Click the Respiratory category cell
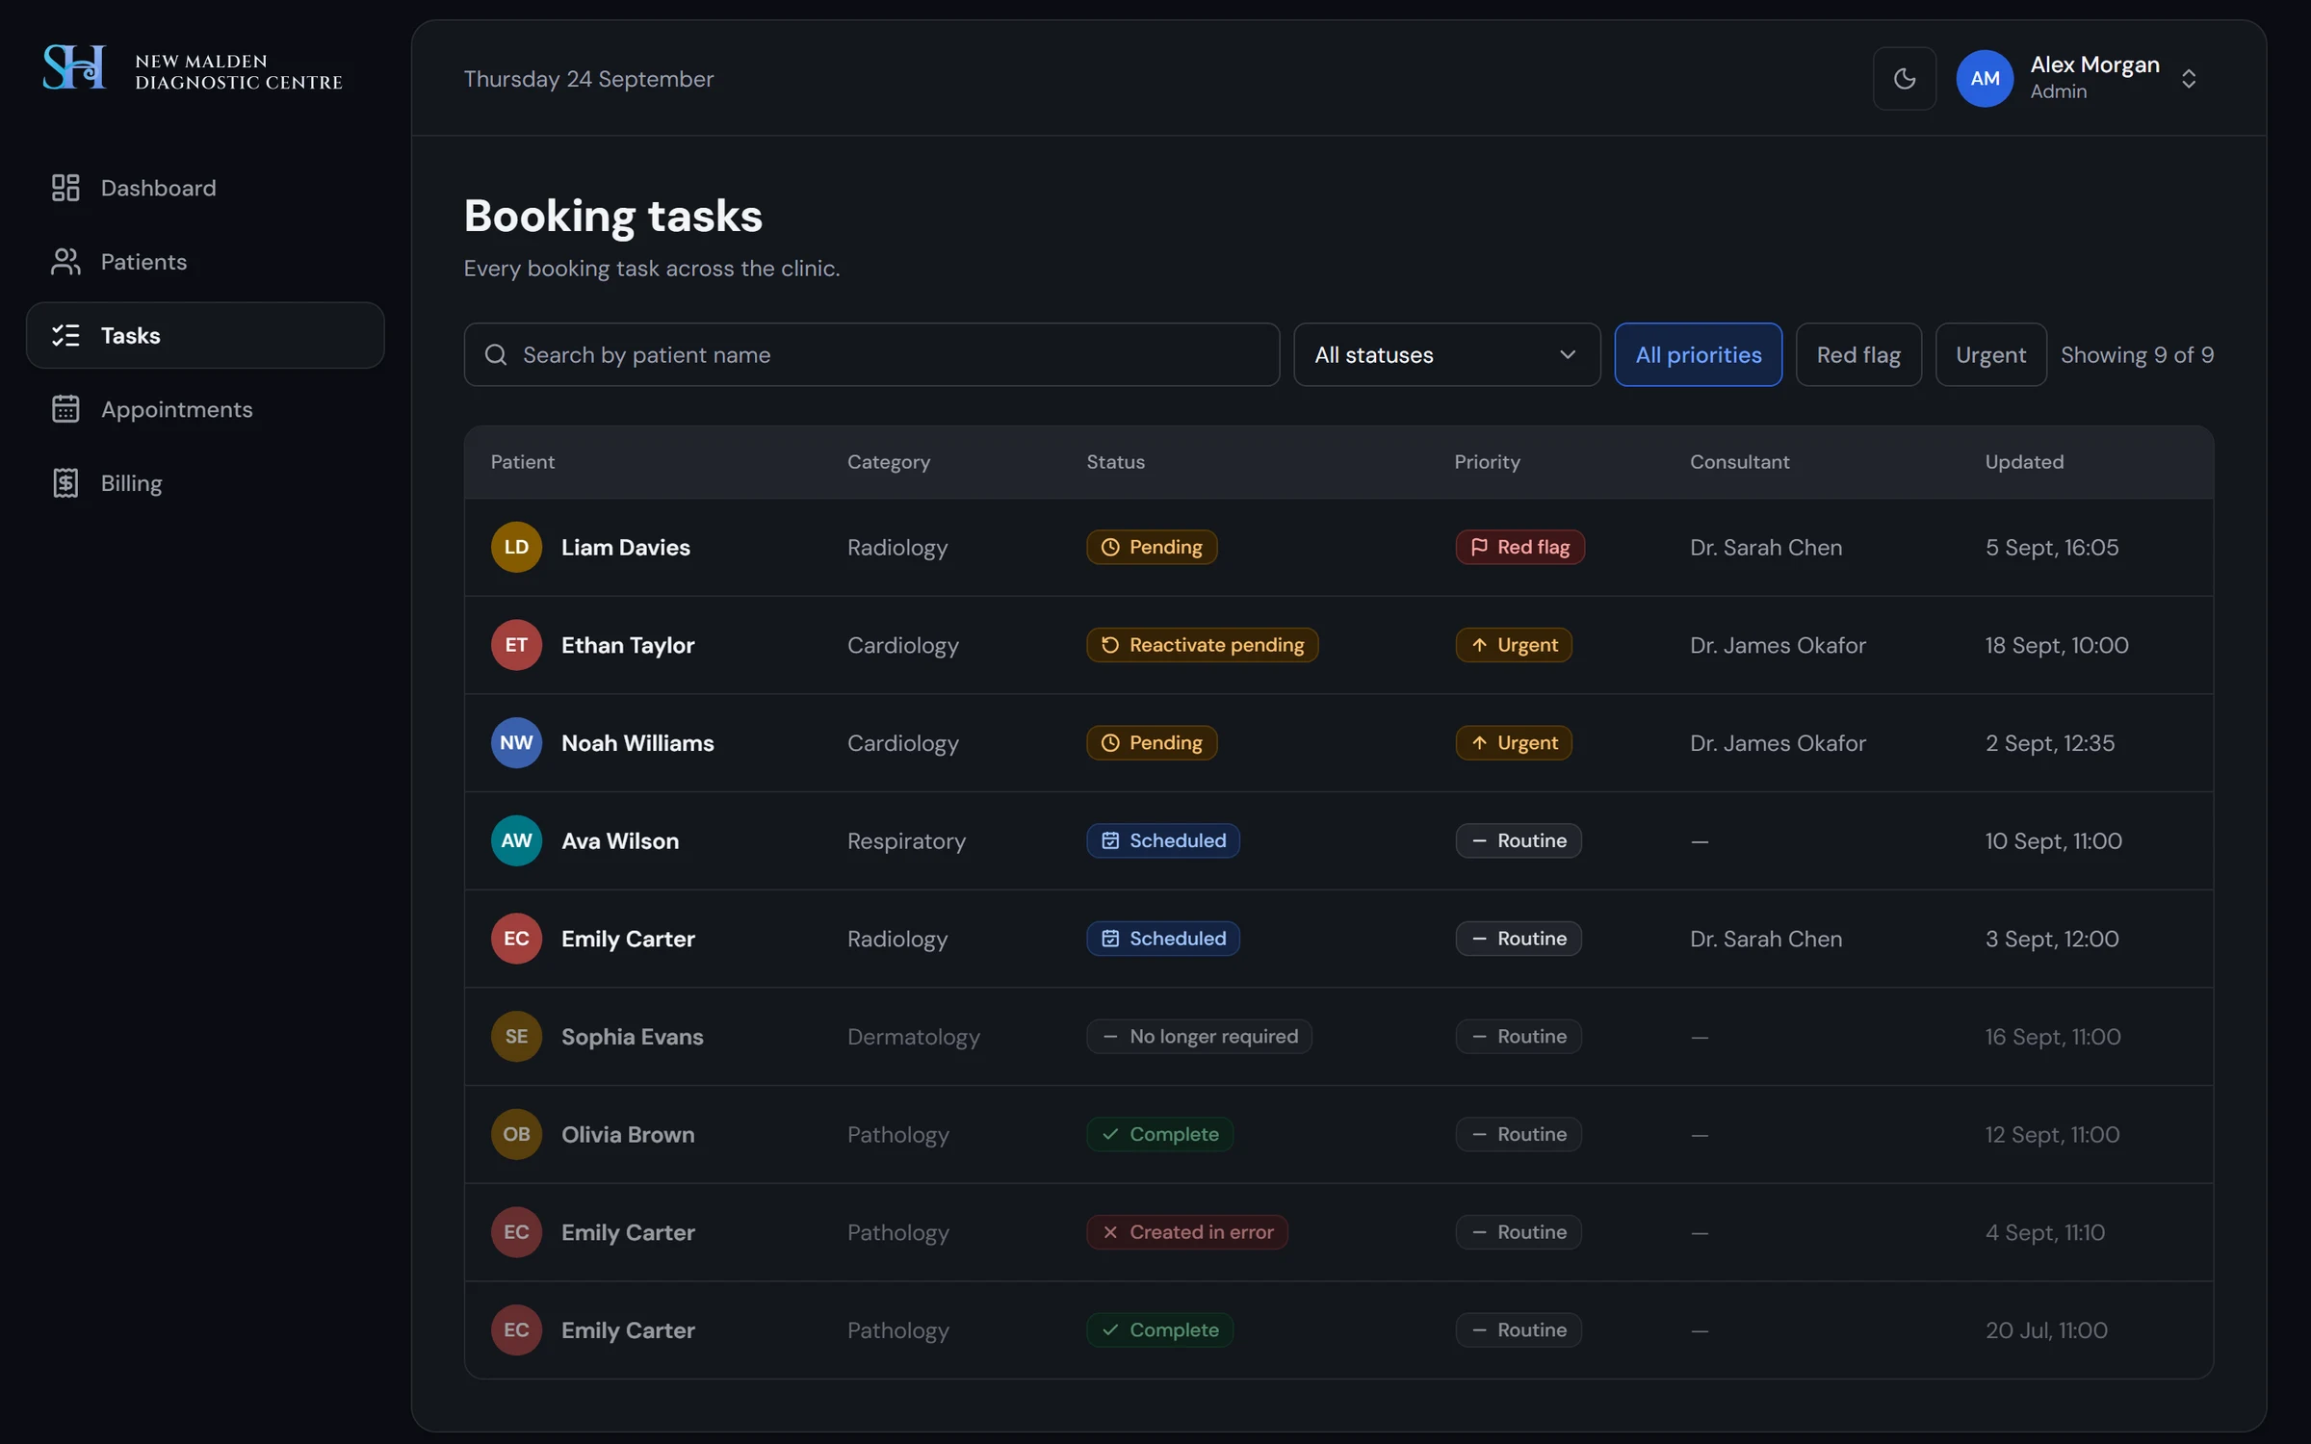2311x1444 pixels. 906,841
